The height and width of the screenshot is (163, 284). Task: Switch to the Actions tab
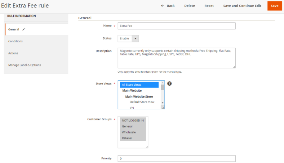click(x=13, y=53)
